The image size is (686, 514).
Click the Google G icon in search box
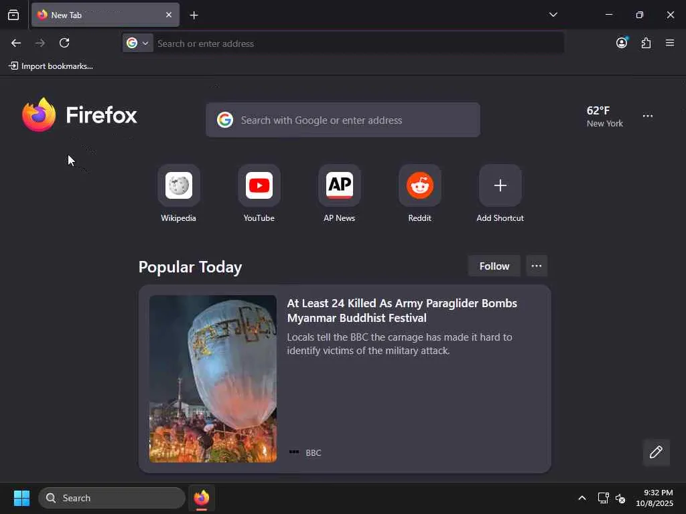point(225,120)
